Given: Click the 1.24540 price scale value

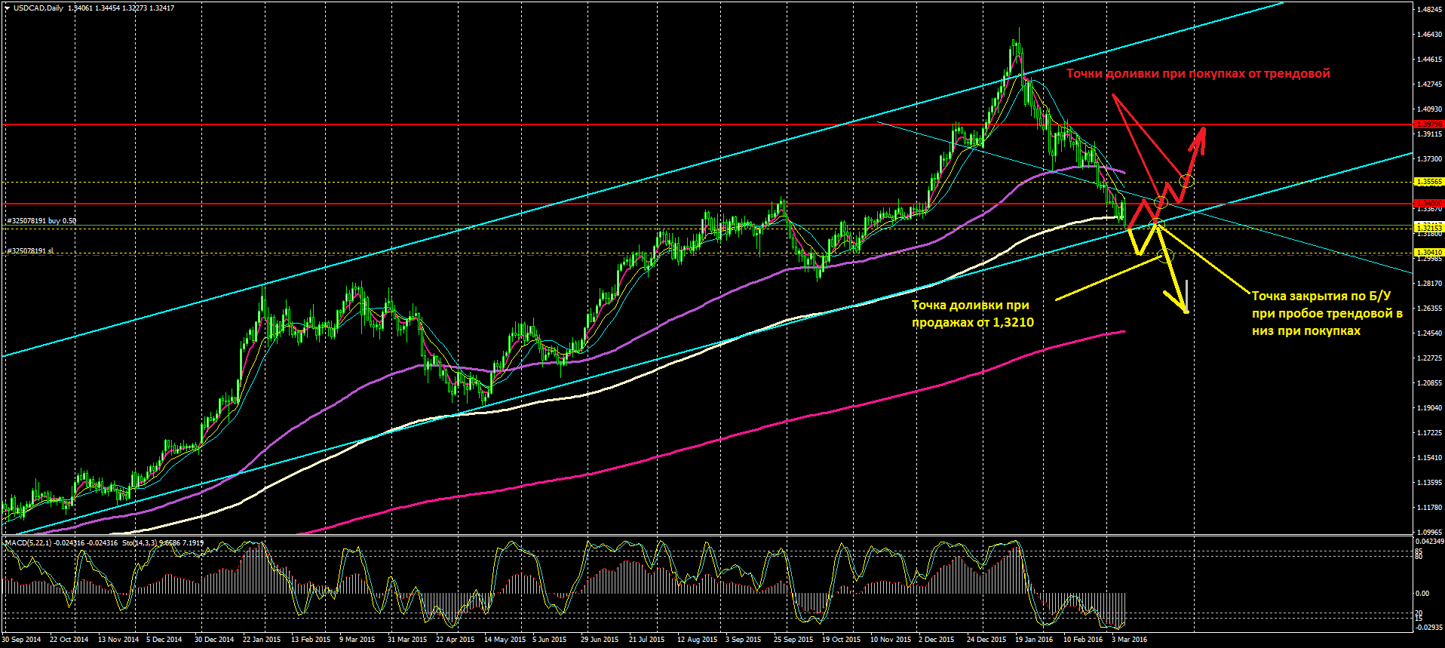Looking at the screenshot, I should pos(1429,333).
